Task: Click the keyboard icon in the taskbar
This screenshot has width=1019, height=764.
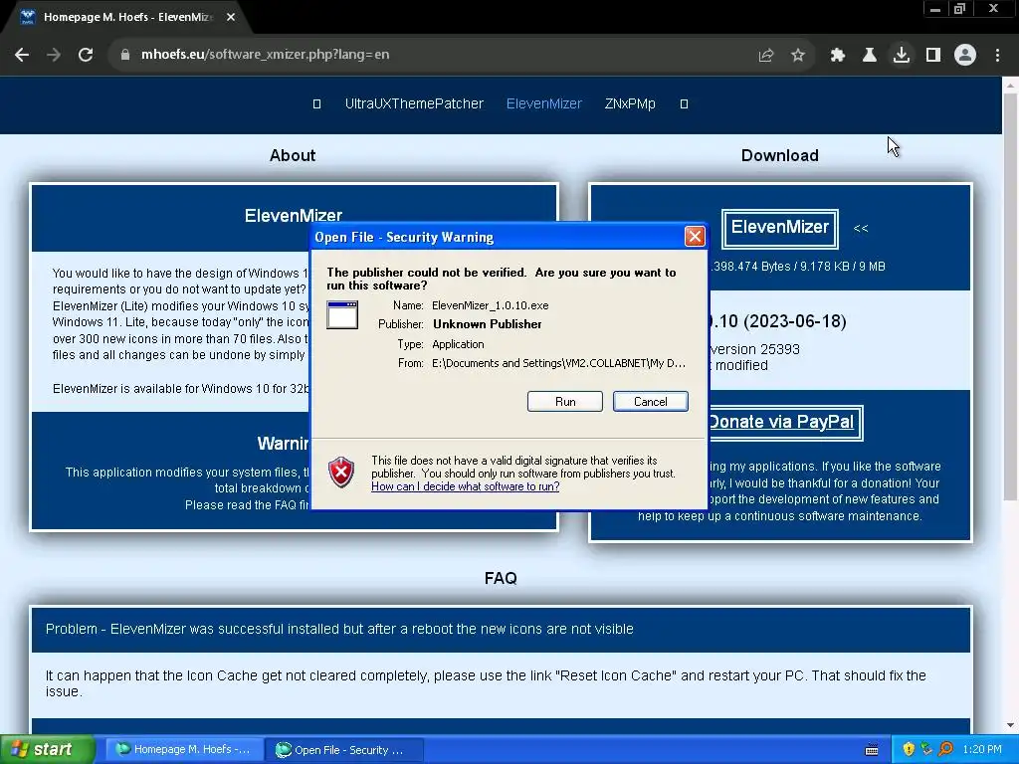Action: 872,750
